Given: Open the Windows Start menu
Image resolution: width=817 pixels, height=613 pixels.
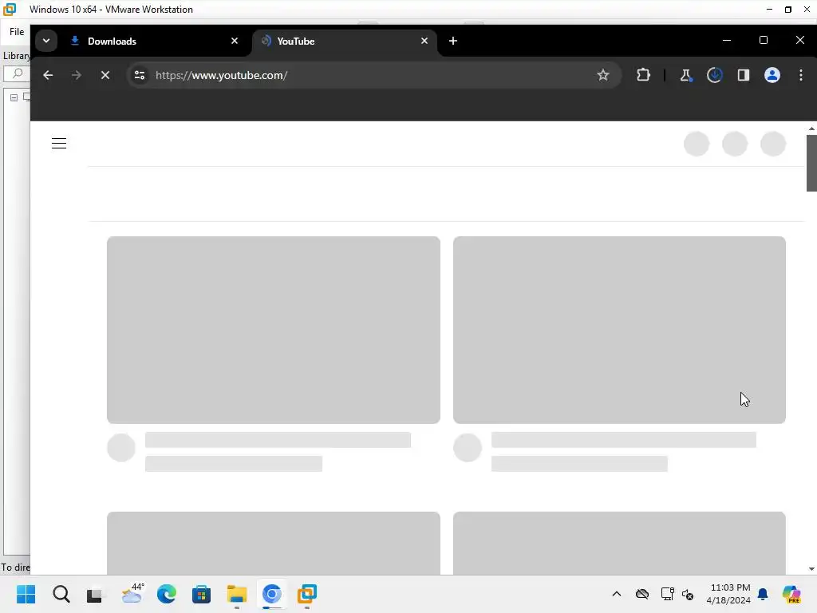Looking at the screenshot, I should pyautogui.click(x=26, y=594).
